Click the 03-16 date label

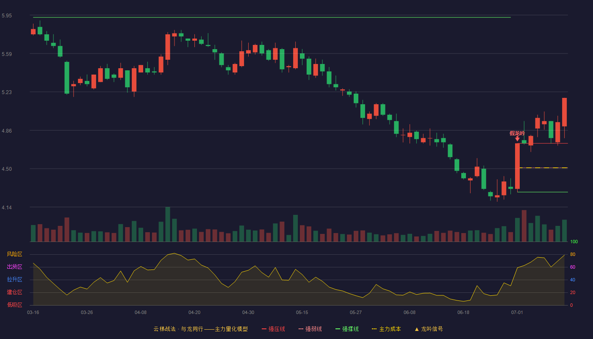33,312
